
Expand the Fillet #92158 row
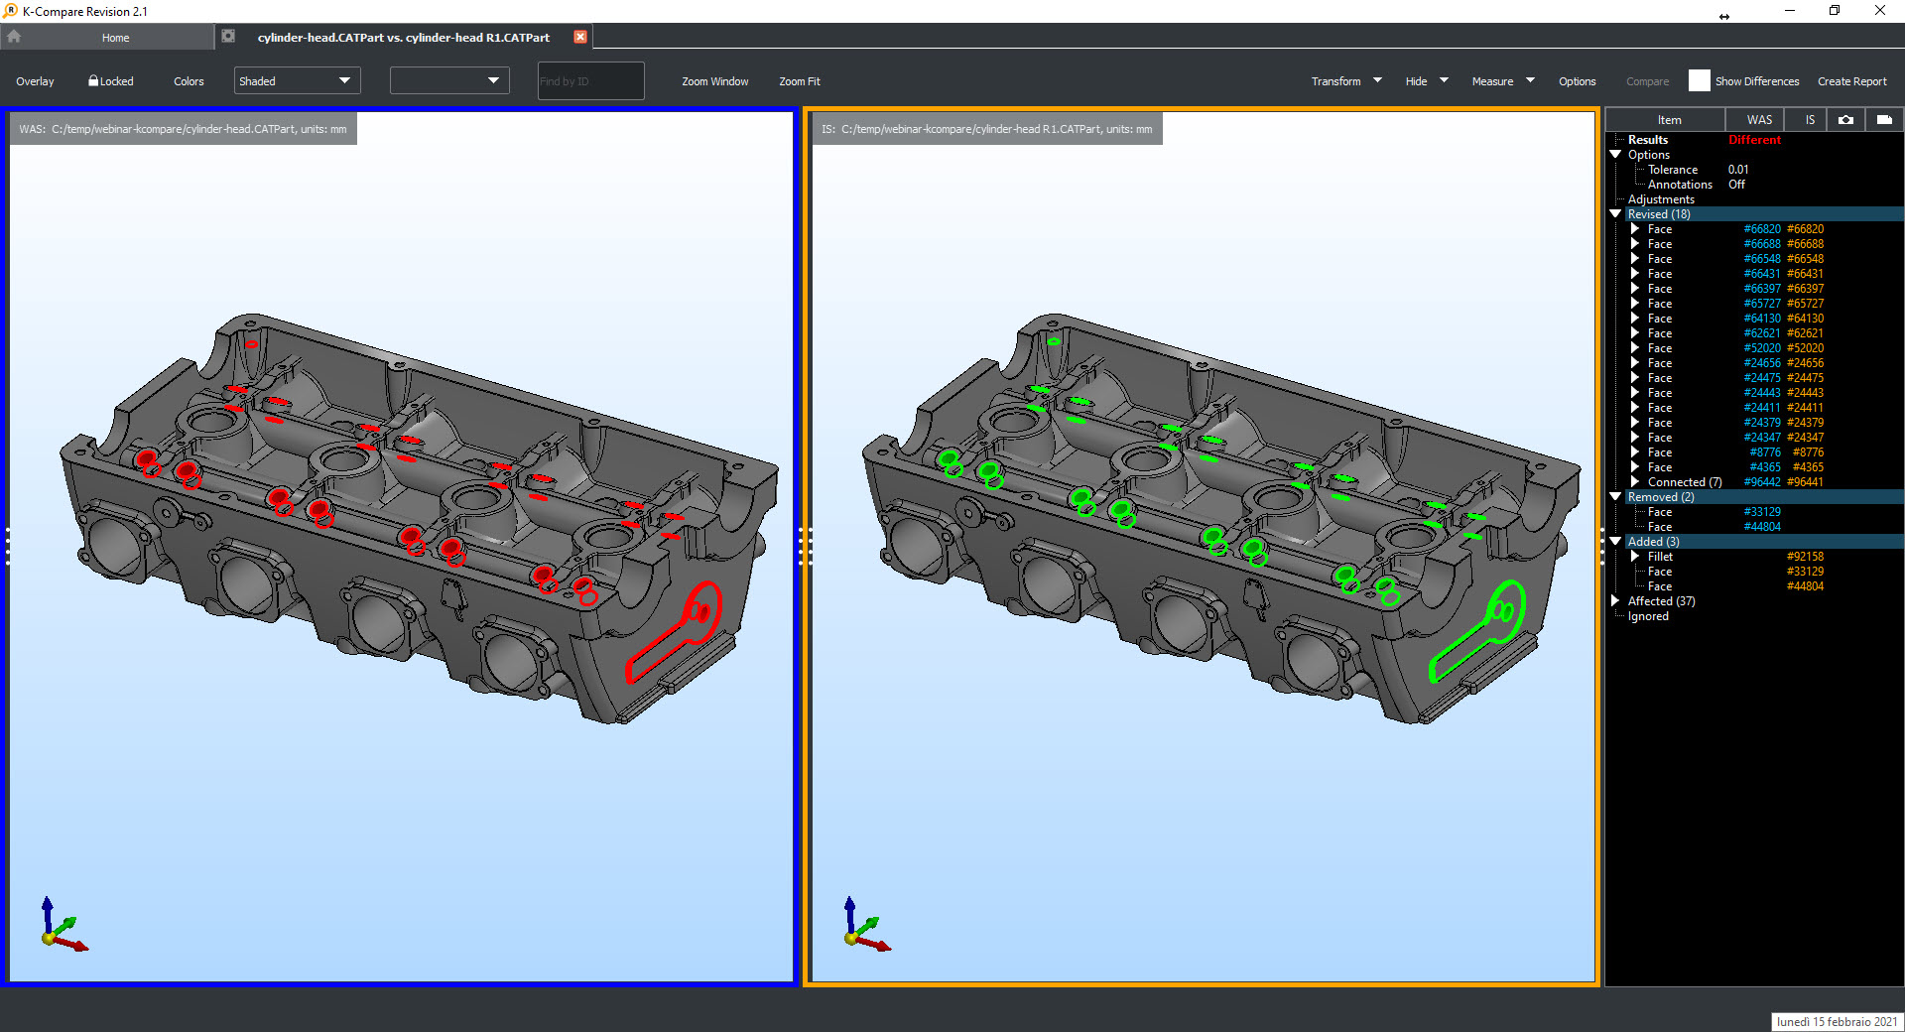point(1635,557)
